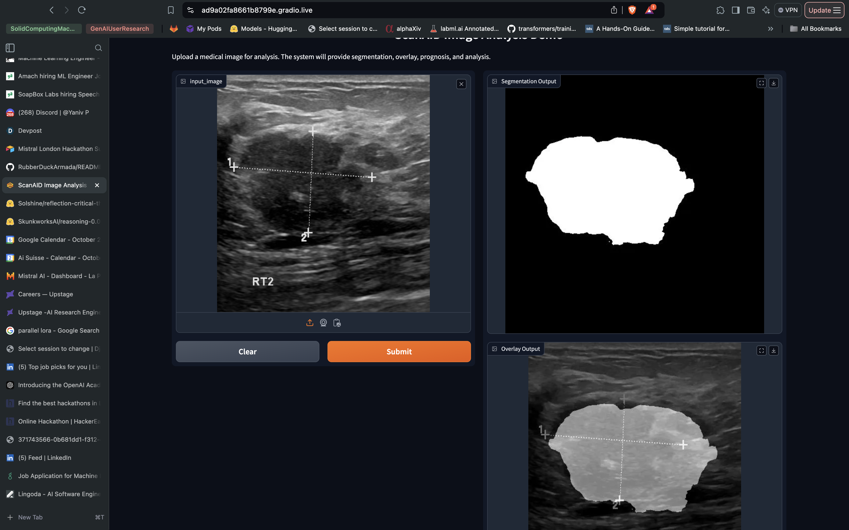Screen dimensions: 849x530
Task: Download the Segmentation Output image
Action: click(x=773, y=83)
